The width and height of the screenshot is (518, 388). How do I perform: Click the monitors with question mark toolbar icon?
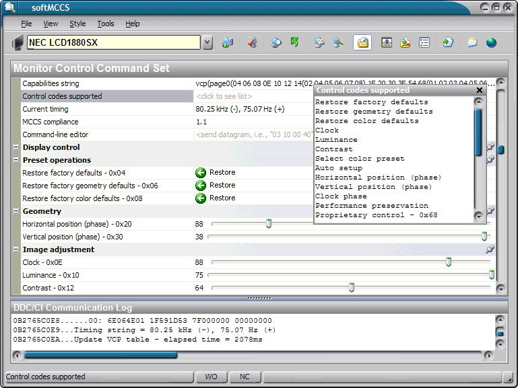[228, 42]
